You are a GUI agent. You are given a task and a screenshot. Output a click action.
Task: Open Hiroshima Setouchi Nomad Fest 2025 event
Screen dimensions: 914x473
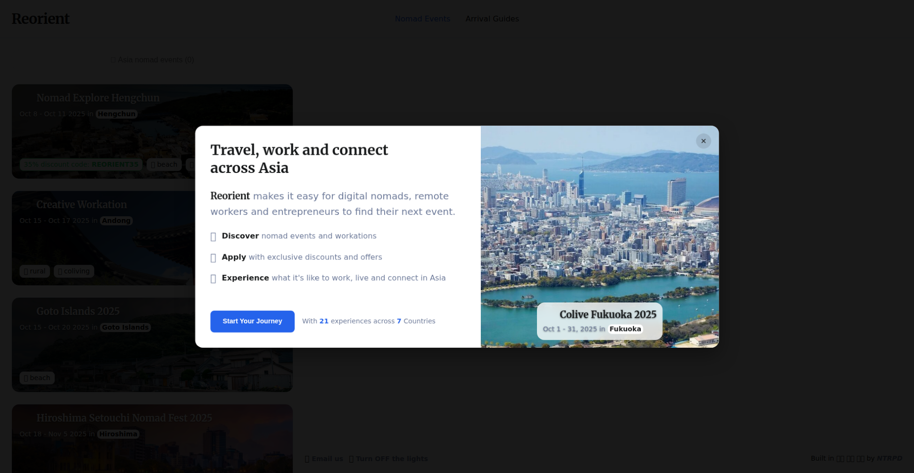124,418
